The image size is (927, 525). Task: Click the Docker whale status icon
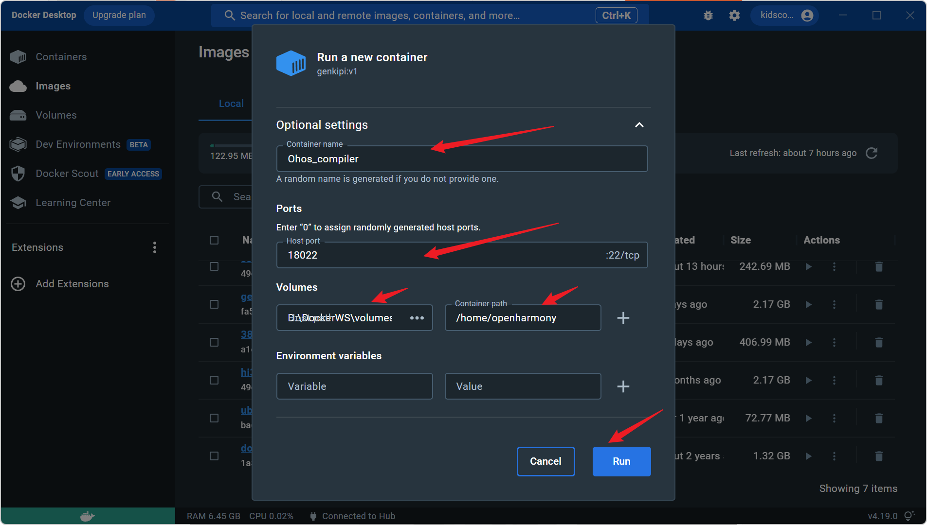point(88,516)
